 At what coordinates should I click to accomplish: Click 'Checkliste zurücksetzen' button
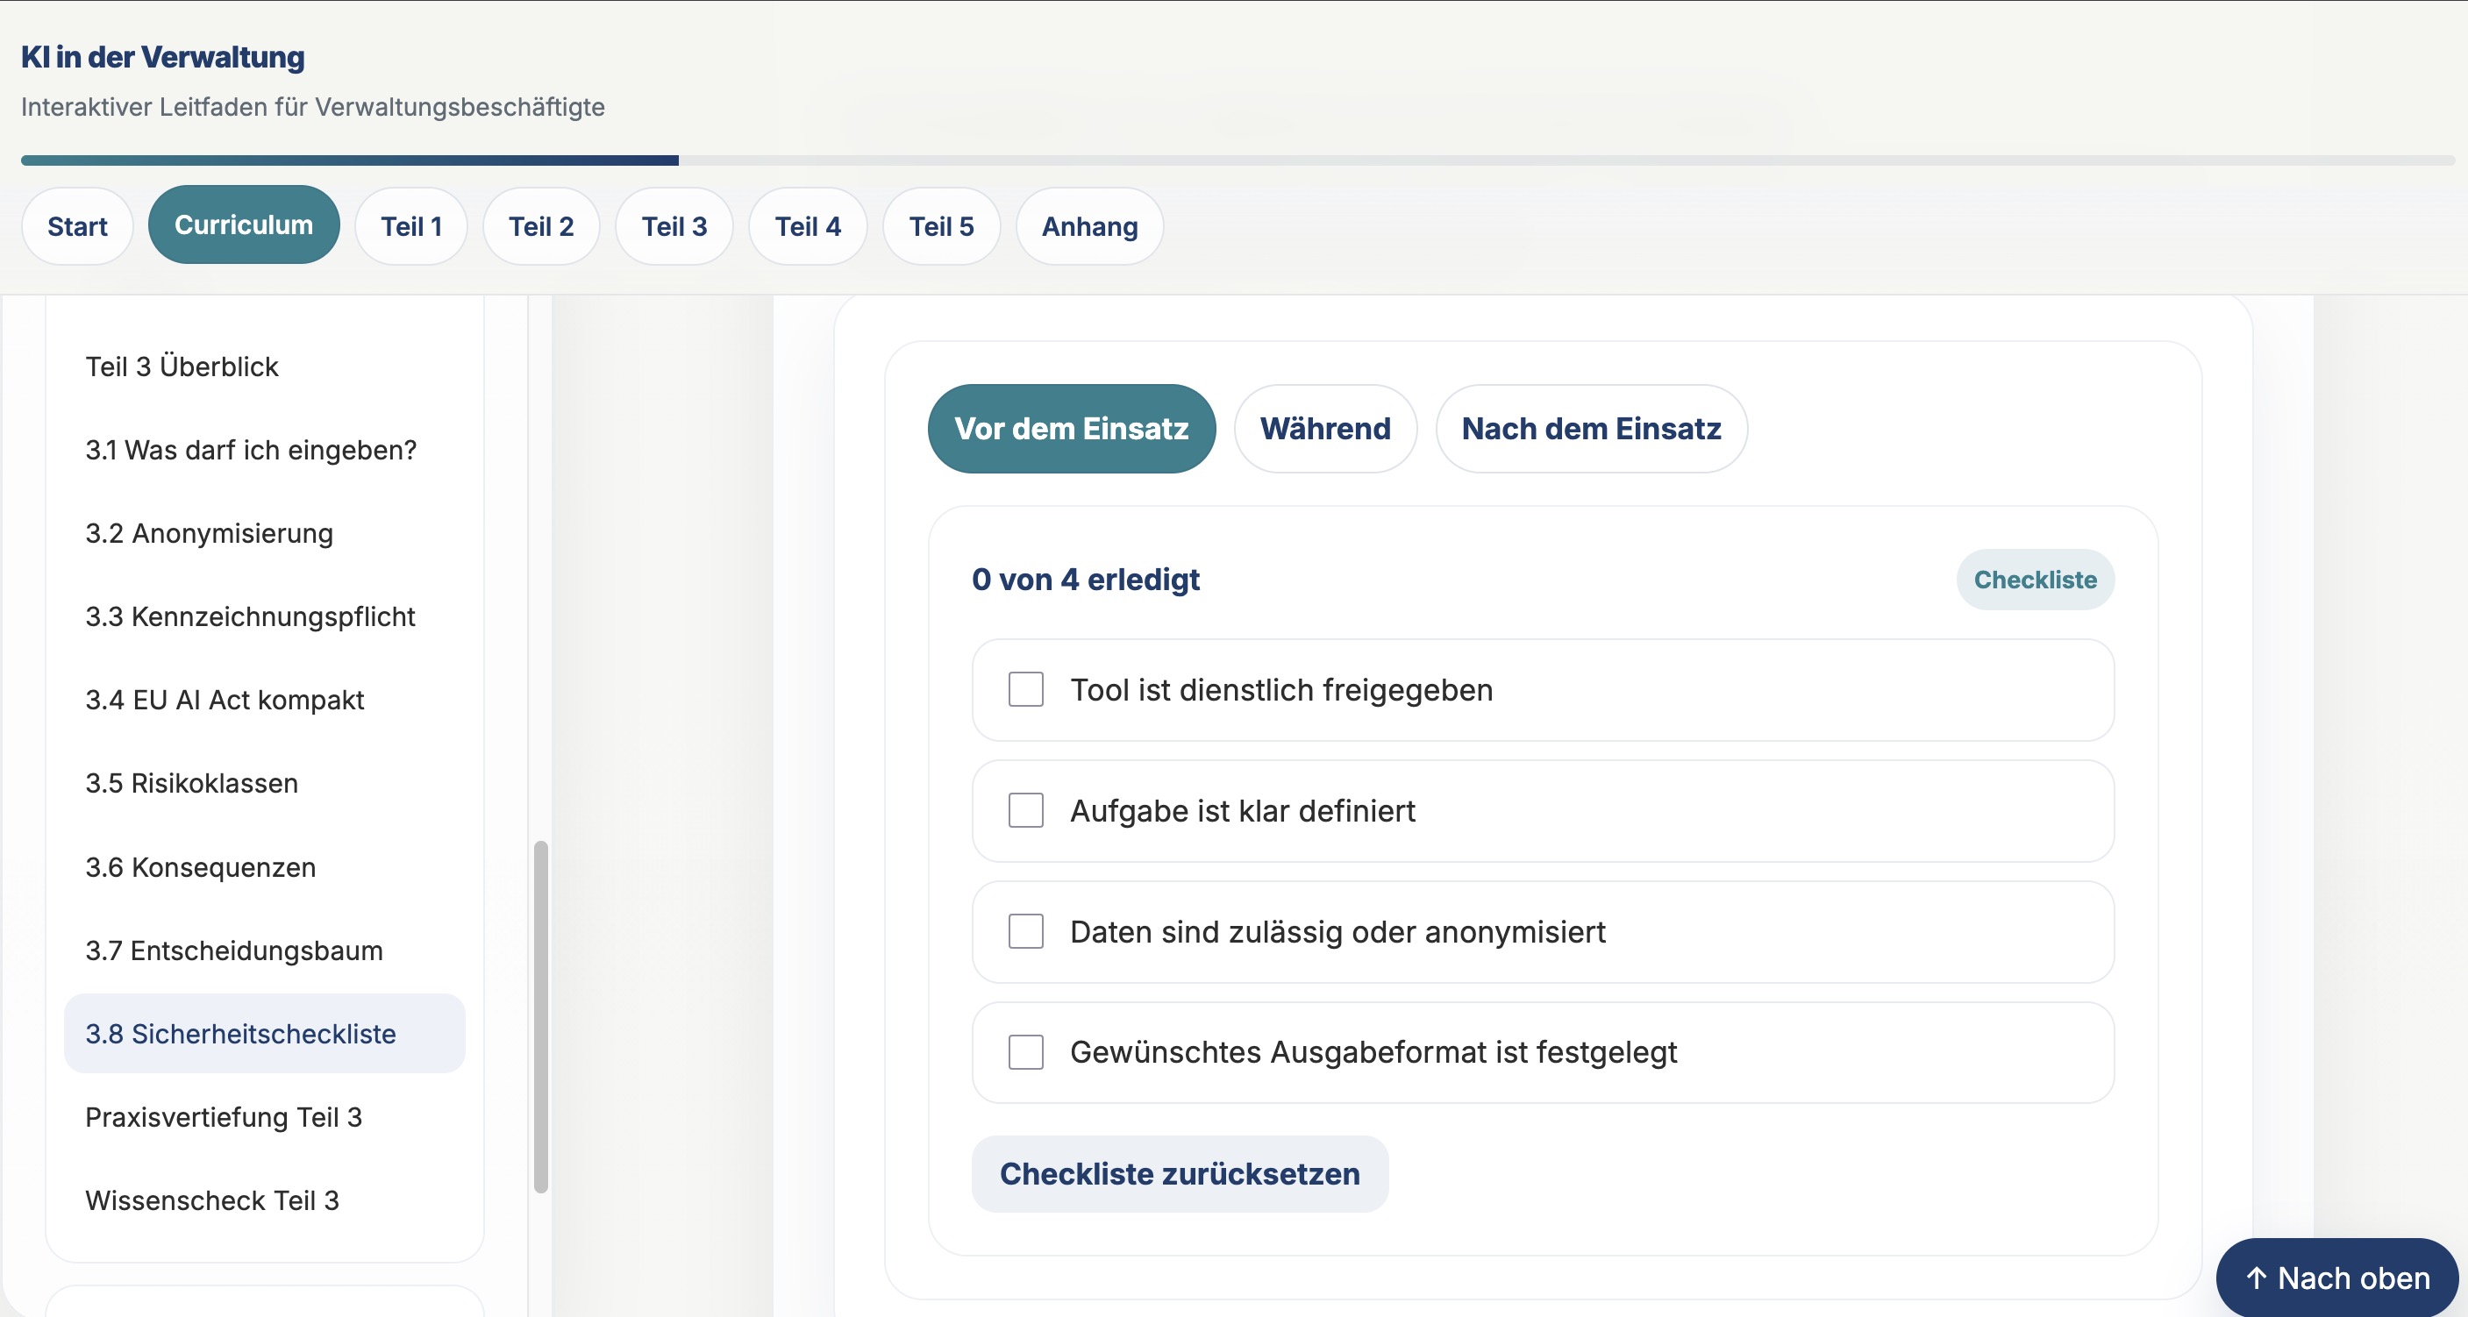tap(1180, 1173)
